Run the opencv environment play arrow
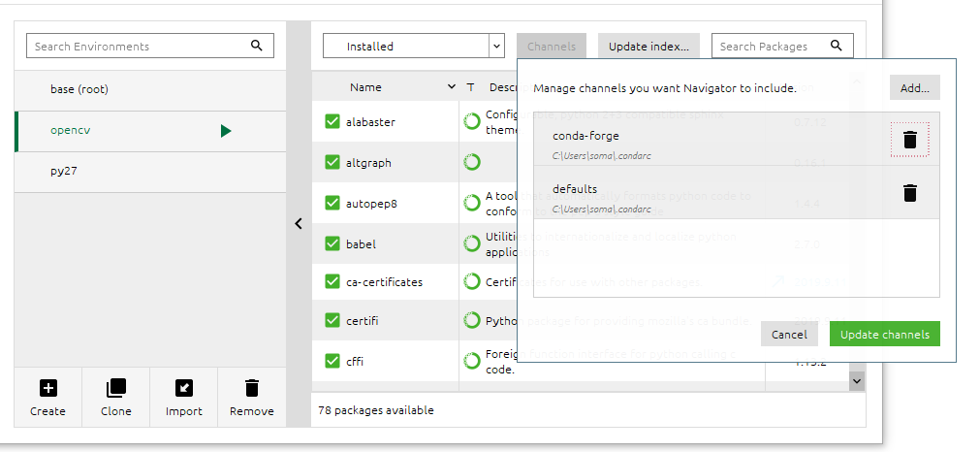The width and height of the screenshot is (980, 452). pos(226,130)
